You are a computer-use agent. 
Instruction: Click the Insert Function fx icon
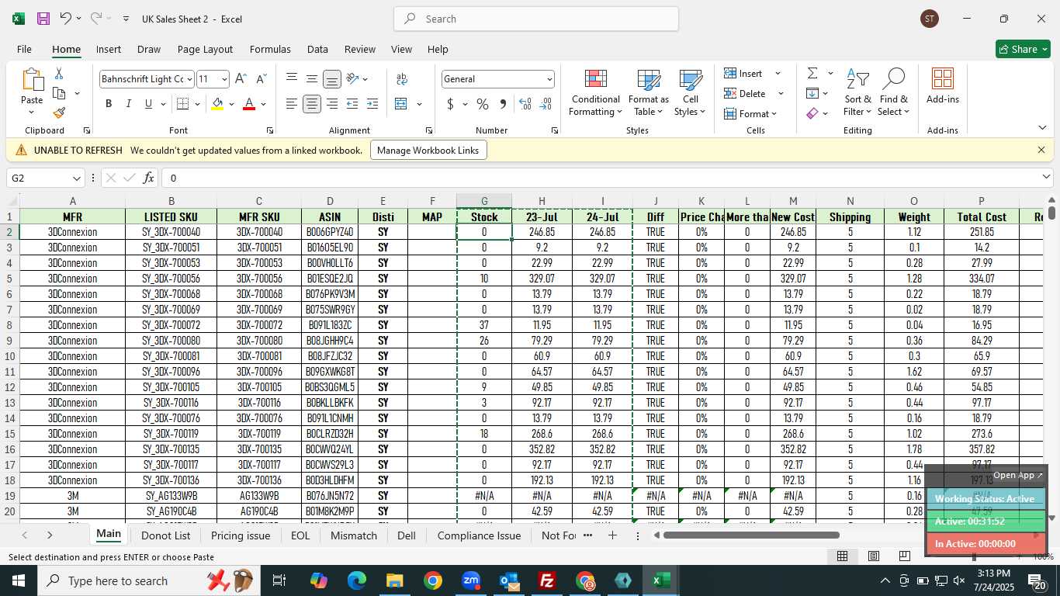point(149,178)
